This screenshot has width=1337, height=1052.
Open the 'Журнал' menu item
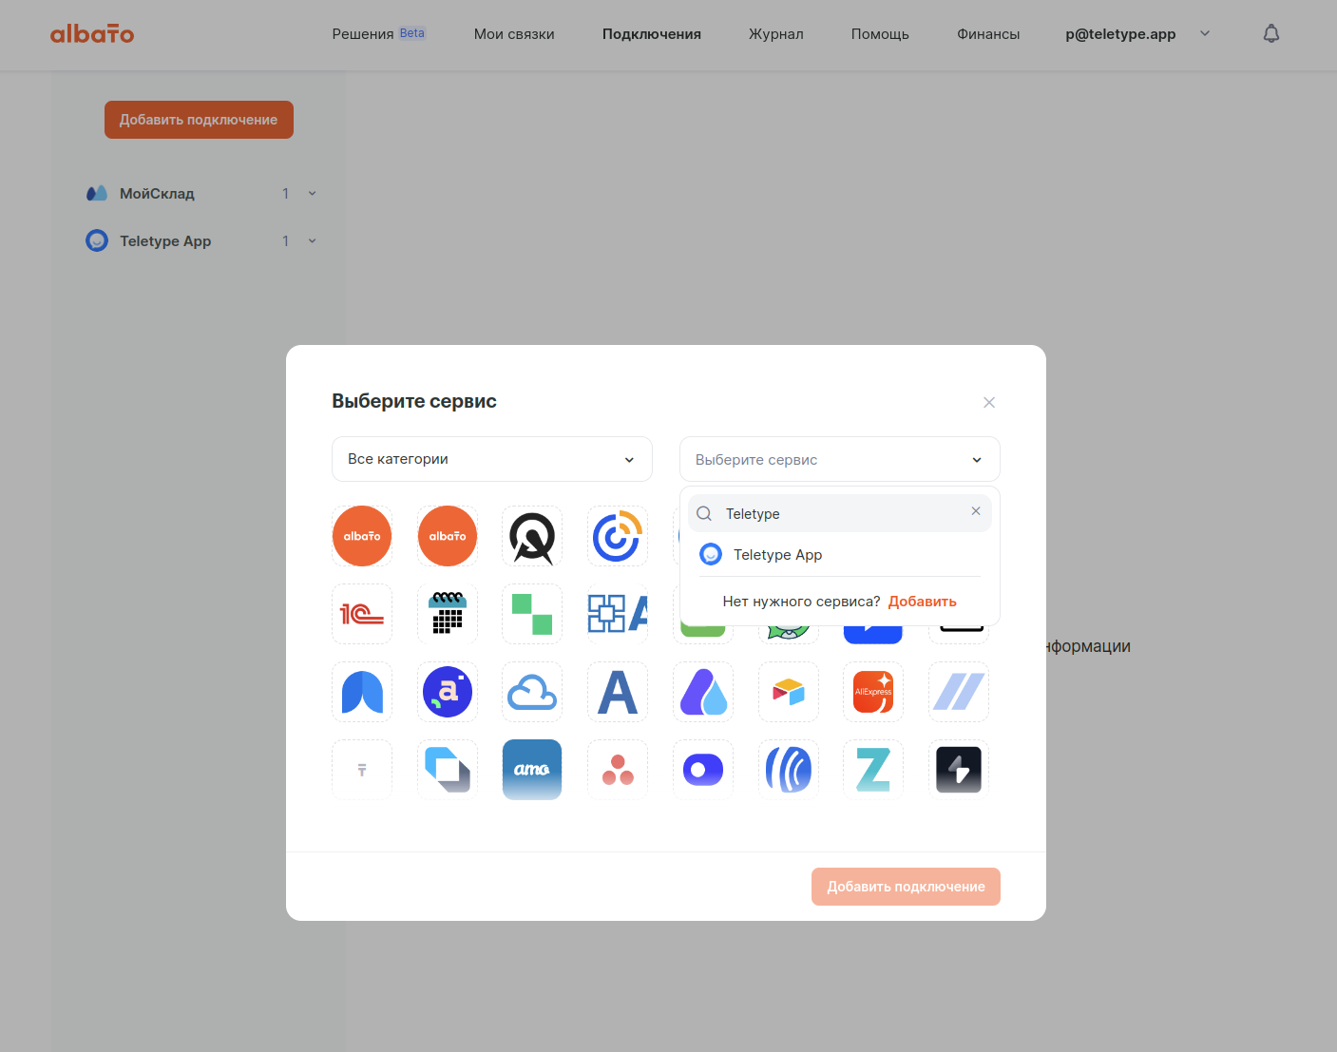tap(775, 34)
